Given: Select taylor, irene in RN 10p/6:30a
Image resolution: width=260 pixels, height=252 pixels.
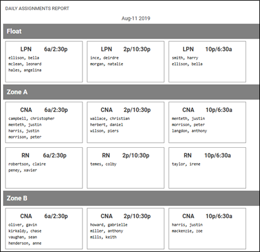Looking at the screenshot, I should pyautogui.click(x=186, y=164).
